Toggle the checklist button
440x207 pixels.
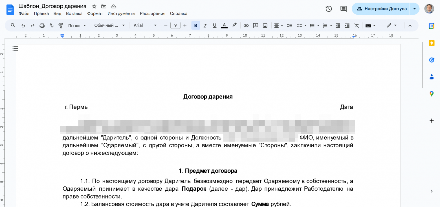(x=299, y=25)
